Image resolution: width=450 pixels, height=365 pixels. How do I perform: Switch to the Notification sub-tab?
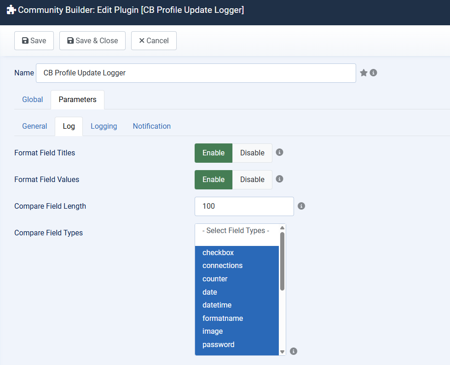coord(152,126)
